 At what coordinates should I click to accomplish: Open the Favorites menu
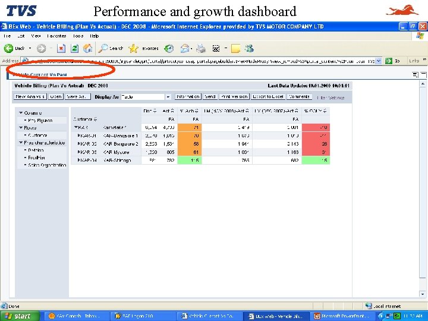click(56, 36)
